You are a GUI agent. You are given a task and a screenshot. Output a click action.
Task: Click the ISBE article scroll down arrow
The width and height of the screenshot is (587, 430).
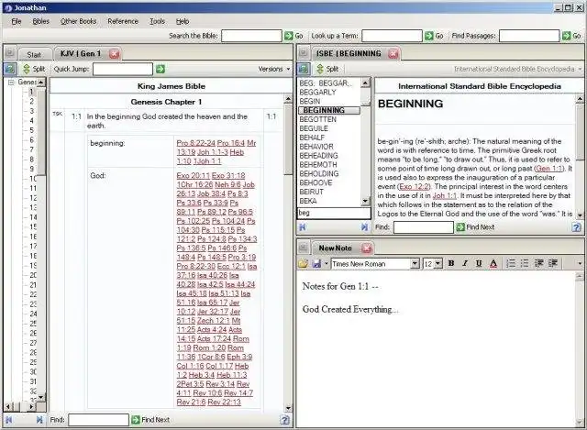(x=580, y=215)
